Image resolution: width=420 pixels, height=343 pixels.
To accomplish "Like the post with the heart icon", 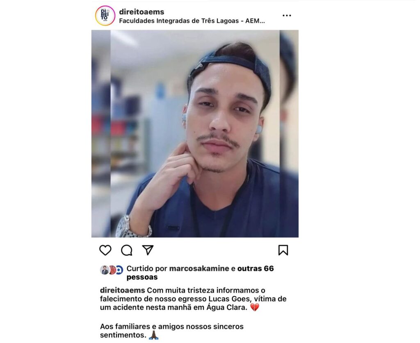I will click(x=105, y=250).
